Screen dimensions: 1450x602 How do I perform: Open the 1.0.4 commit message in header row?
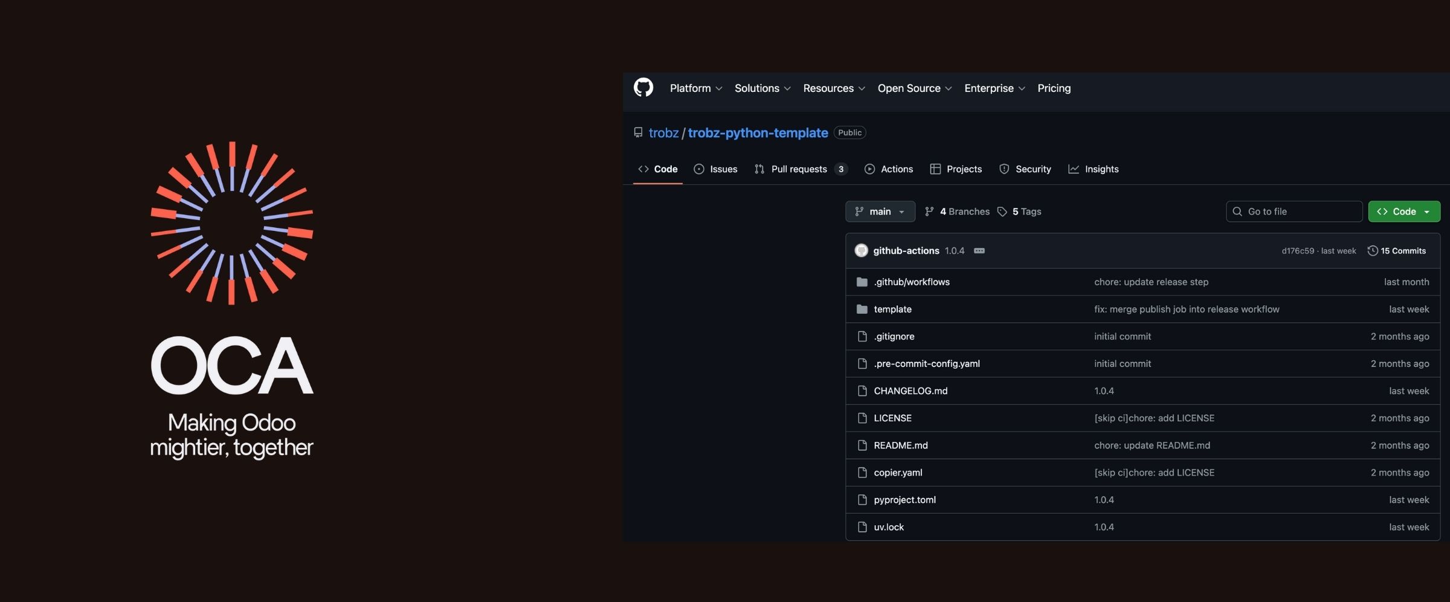[x=955, y=250]
